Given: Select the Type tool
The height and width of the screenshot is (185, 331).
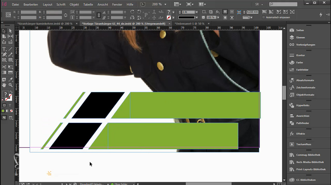Looking at the screenshot, I should (4, 49).
